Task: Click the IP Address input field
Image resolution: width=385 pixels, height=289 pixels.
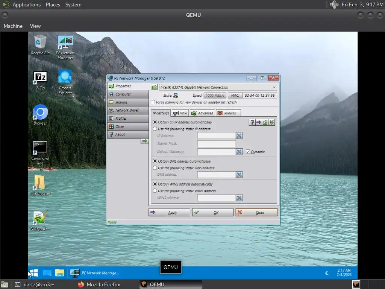Action: pos(216,135)
